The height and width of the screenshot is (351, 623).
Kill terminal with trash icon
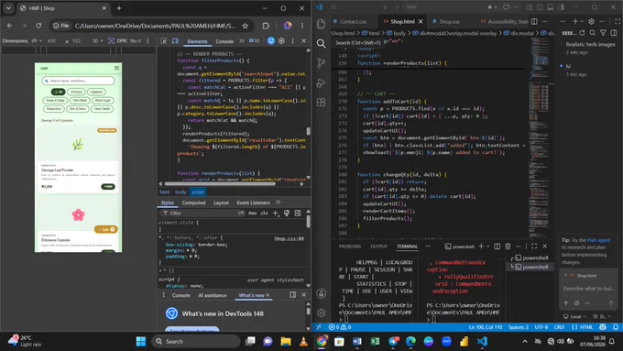coord(508,247)
